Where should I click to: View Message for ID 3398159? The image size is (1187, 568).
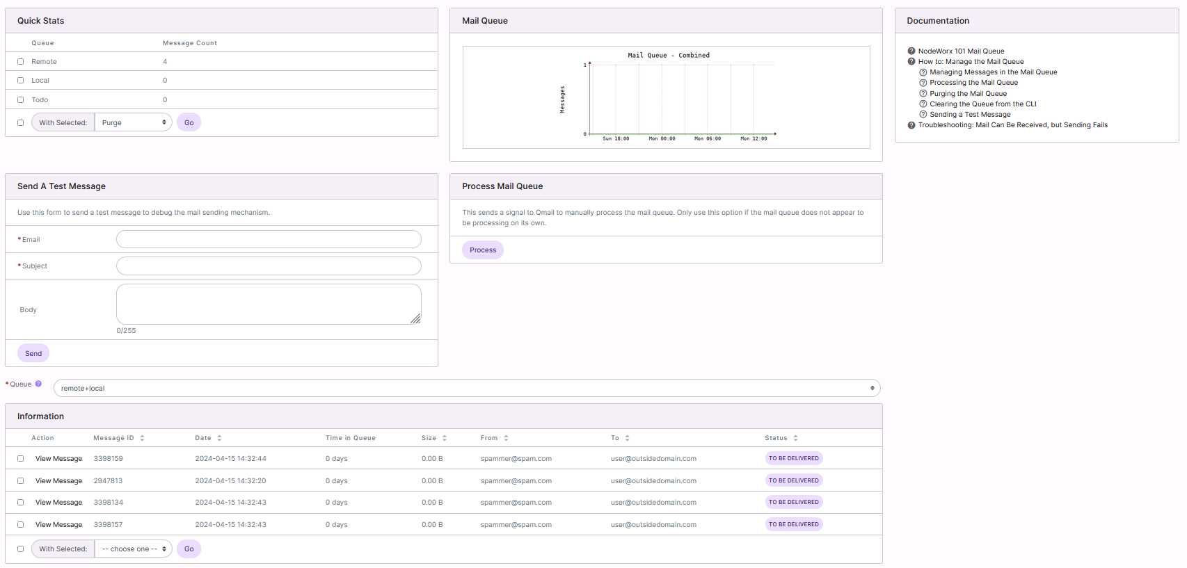coord(58,459)
